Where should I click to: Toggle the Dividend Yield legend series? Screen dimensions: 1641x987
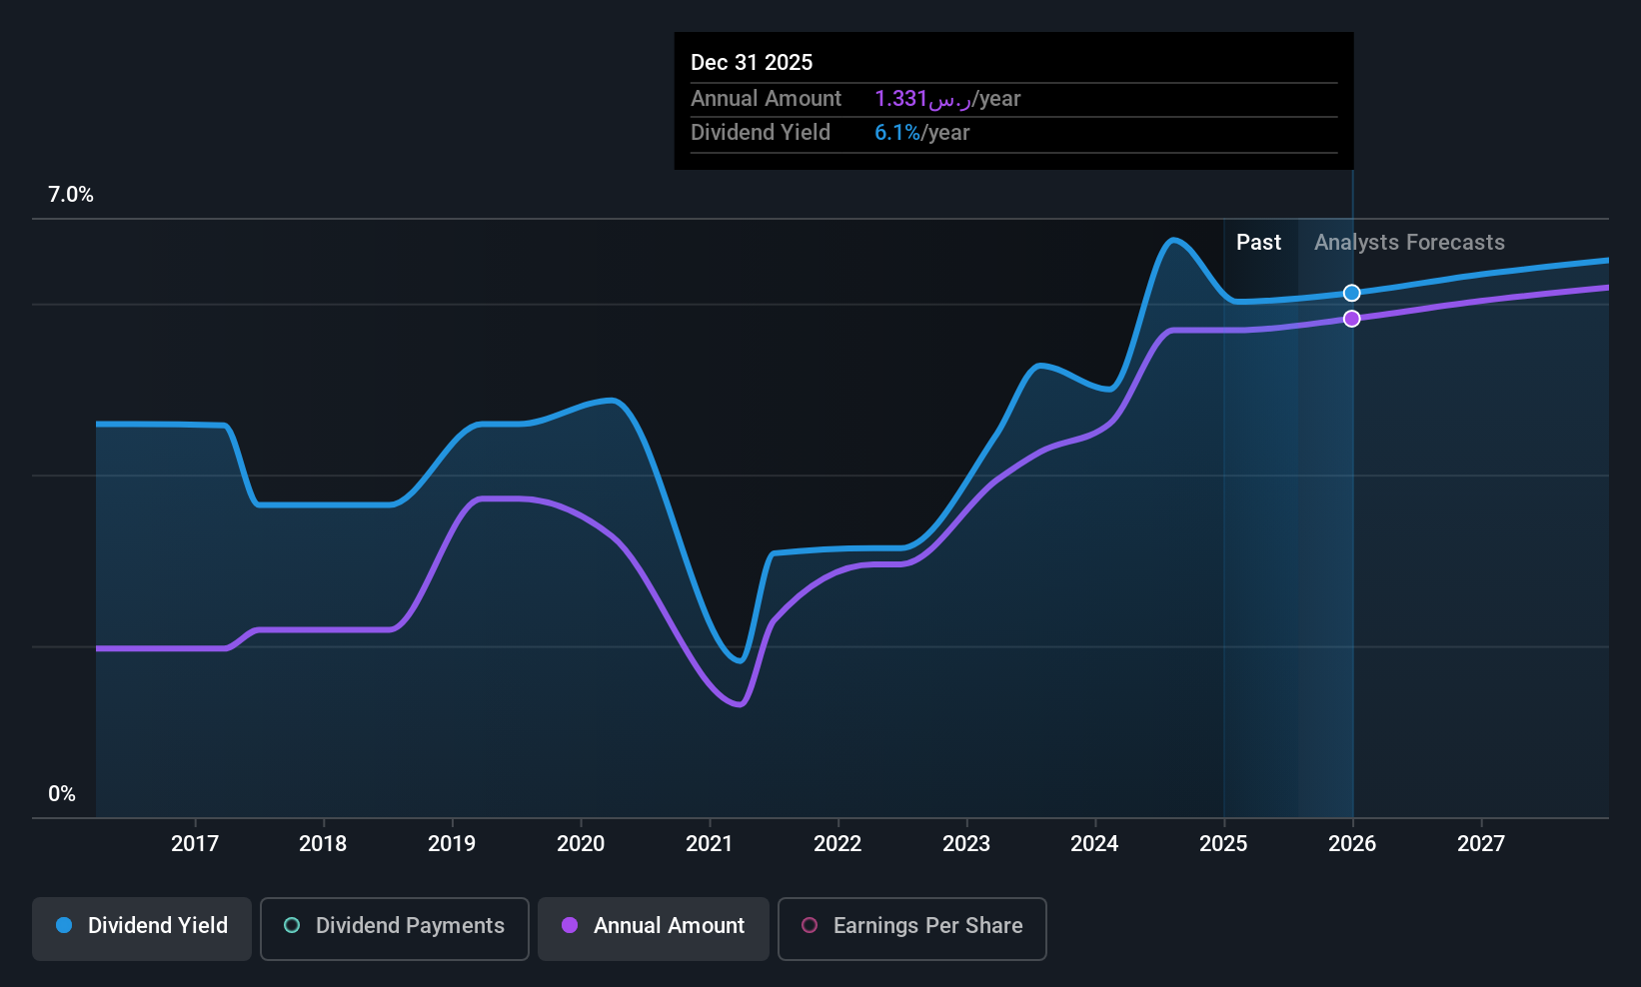tap(142, 929)
